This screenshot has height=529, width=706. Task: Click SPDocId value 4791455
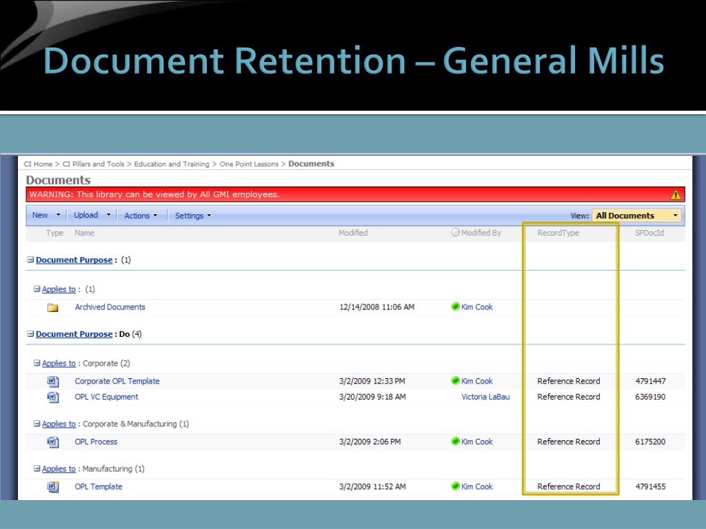650,487
